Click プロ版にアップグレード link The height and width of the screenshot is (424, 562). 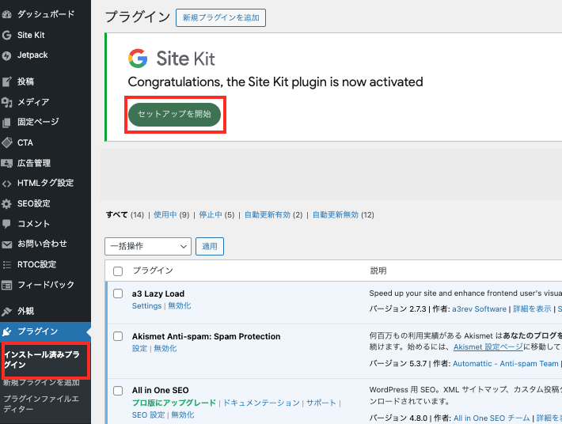tap(174, 403)
